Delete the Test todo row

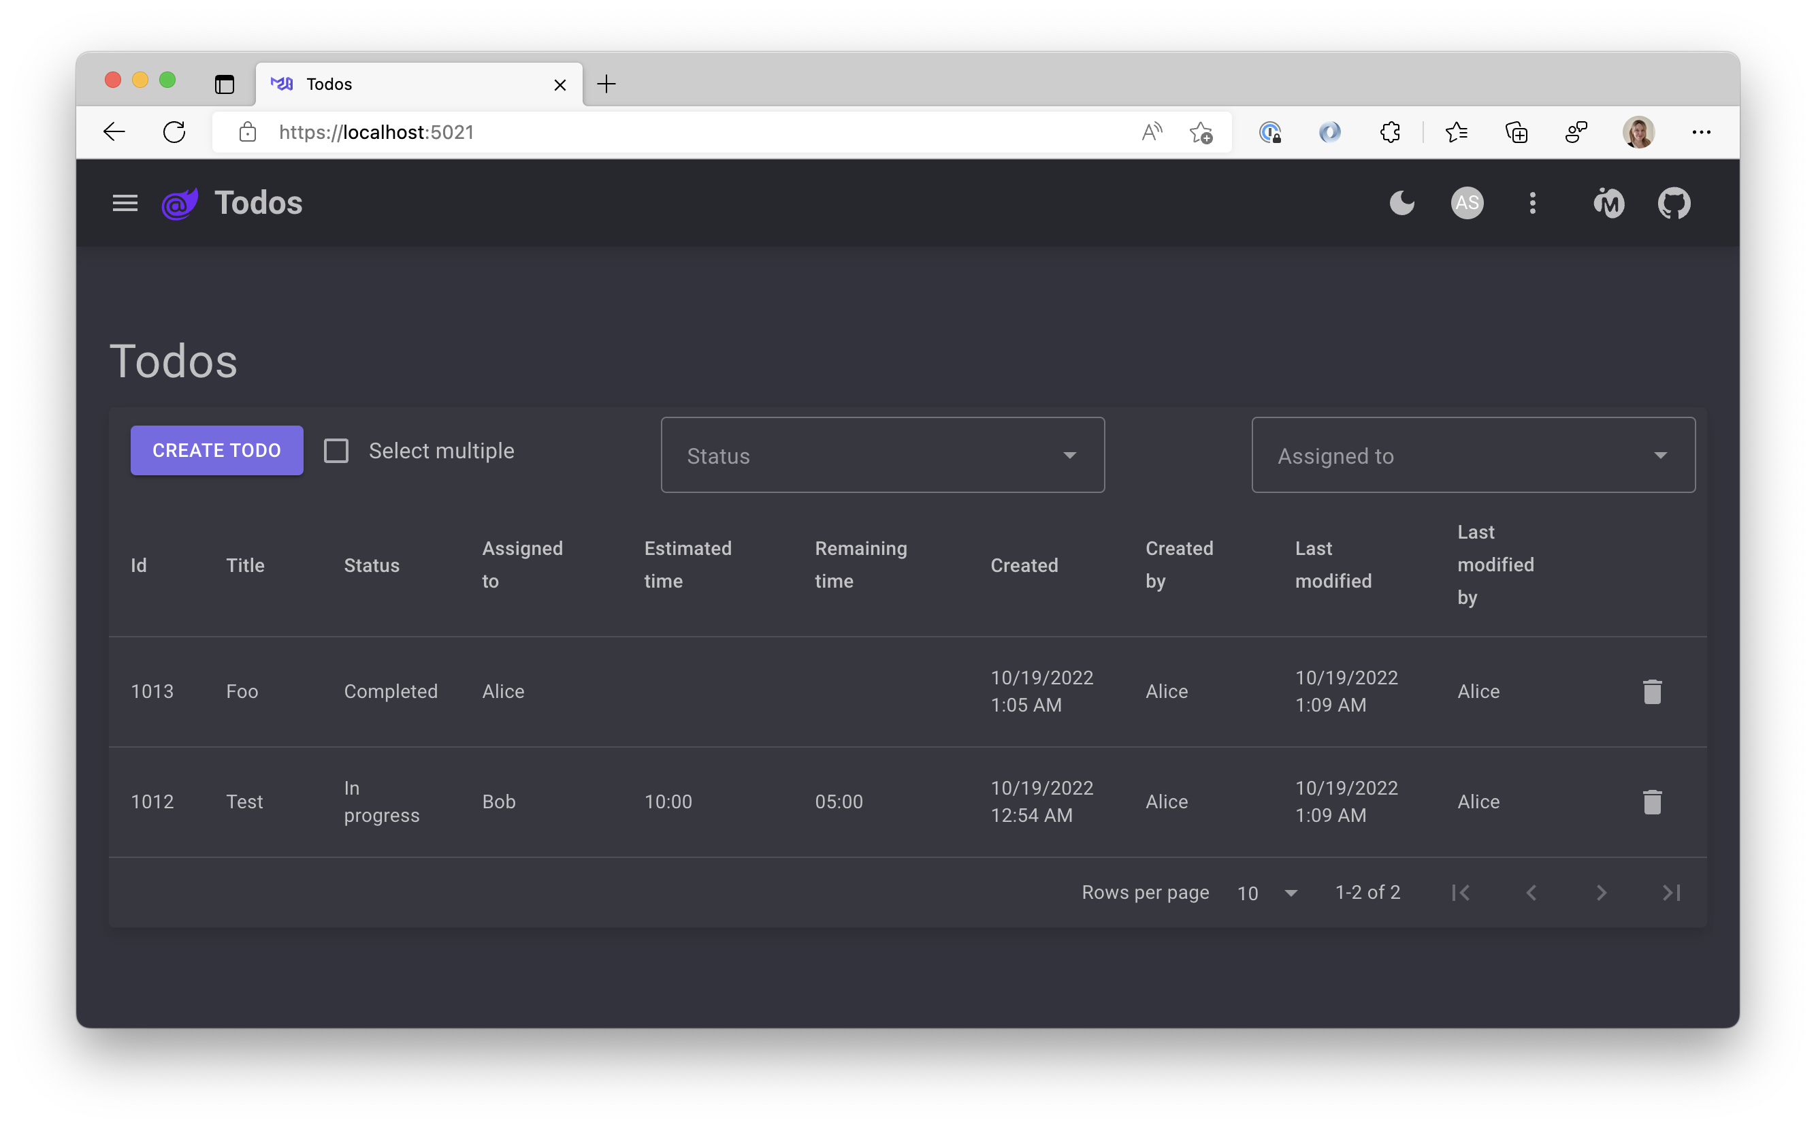(x=1652, y=802)
